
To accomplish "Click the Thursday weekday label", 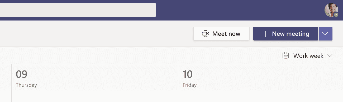I will pos(26,85).
